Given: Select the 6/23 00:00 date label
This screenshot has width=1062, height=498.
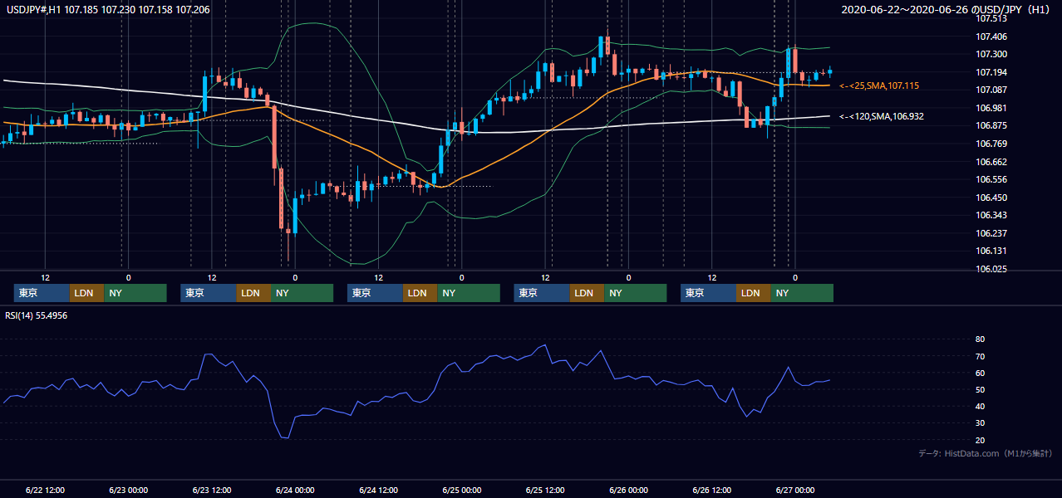Looking at the screenshot, I should click(129, 490).
